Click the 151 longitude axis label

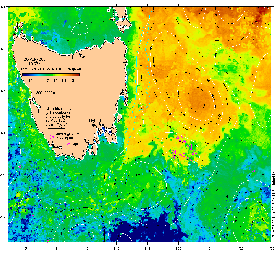click(x=209, y=249)
